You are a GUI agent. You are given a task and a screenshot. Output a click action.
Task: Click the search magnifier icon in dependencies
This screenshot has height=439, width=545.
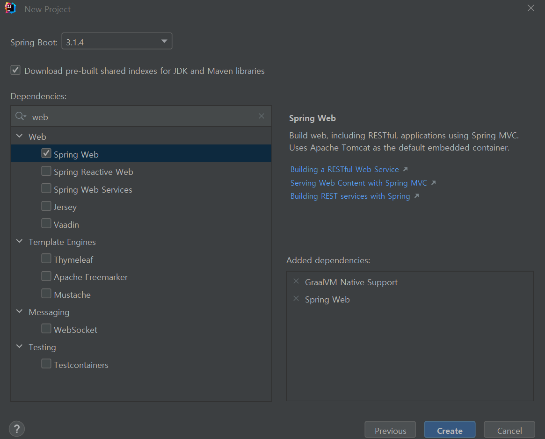pos(21,116)
